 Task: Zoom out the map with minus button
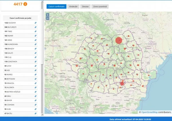click(x=48, y=18)
